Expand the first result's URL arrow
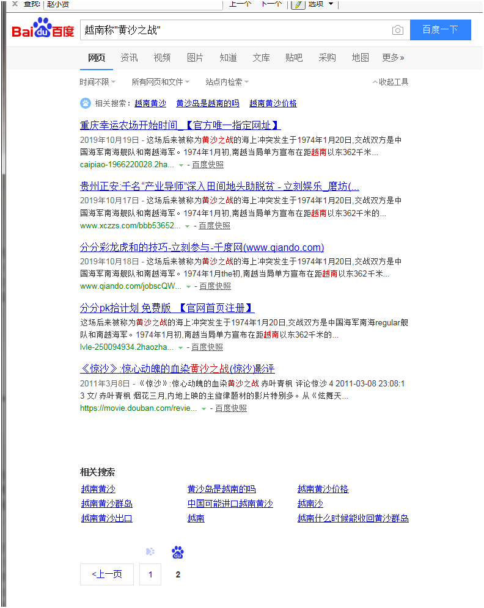Viewport: 484px width, 608px height. [180, 165]
